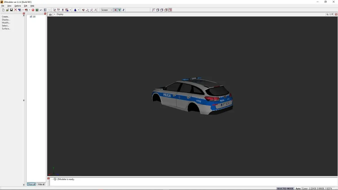The height and width of the screenshot is (190, 338).
Task: Open the File menu
Action: pos(3,6)
